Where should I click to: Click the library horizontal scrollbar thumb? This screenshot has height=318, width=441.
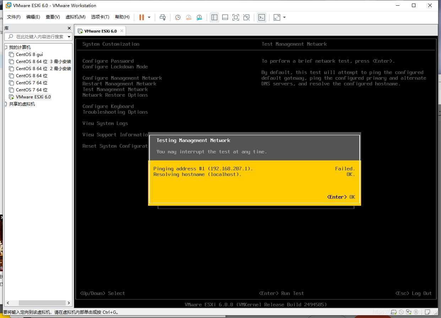pyautogui.click(x=42, y=303)
